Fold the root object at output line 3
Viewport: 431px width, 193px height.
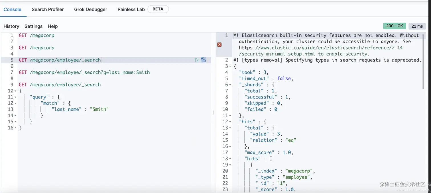pos(230,66)
